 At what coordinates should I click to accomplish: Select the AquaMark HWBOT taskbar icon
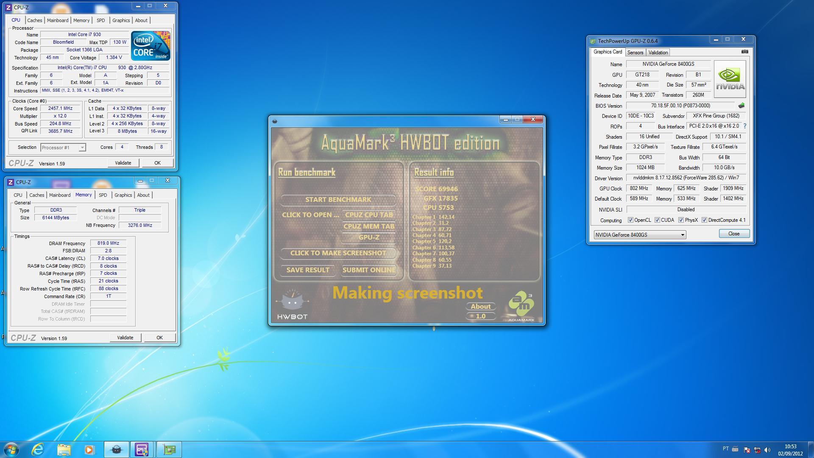click(x=116, y=450)
